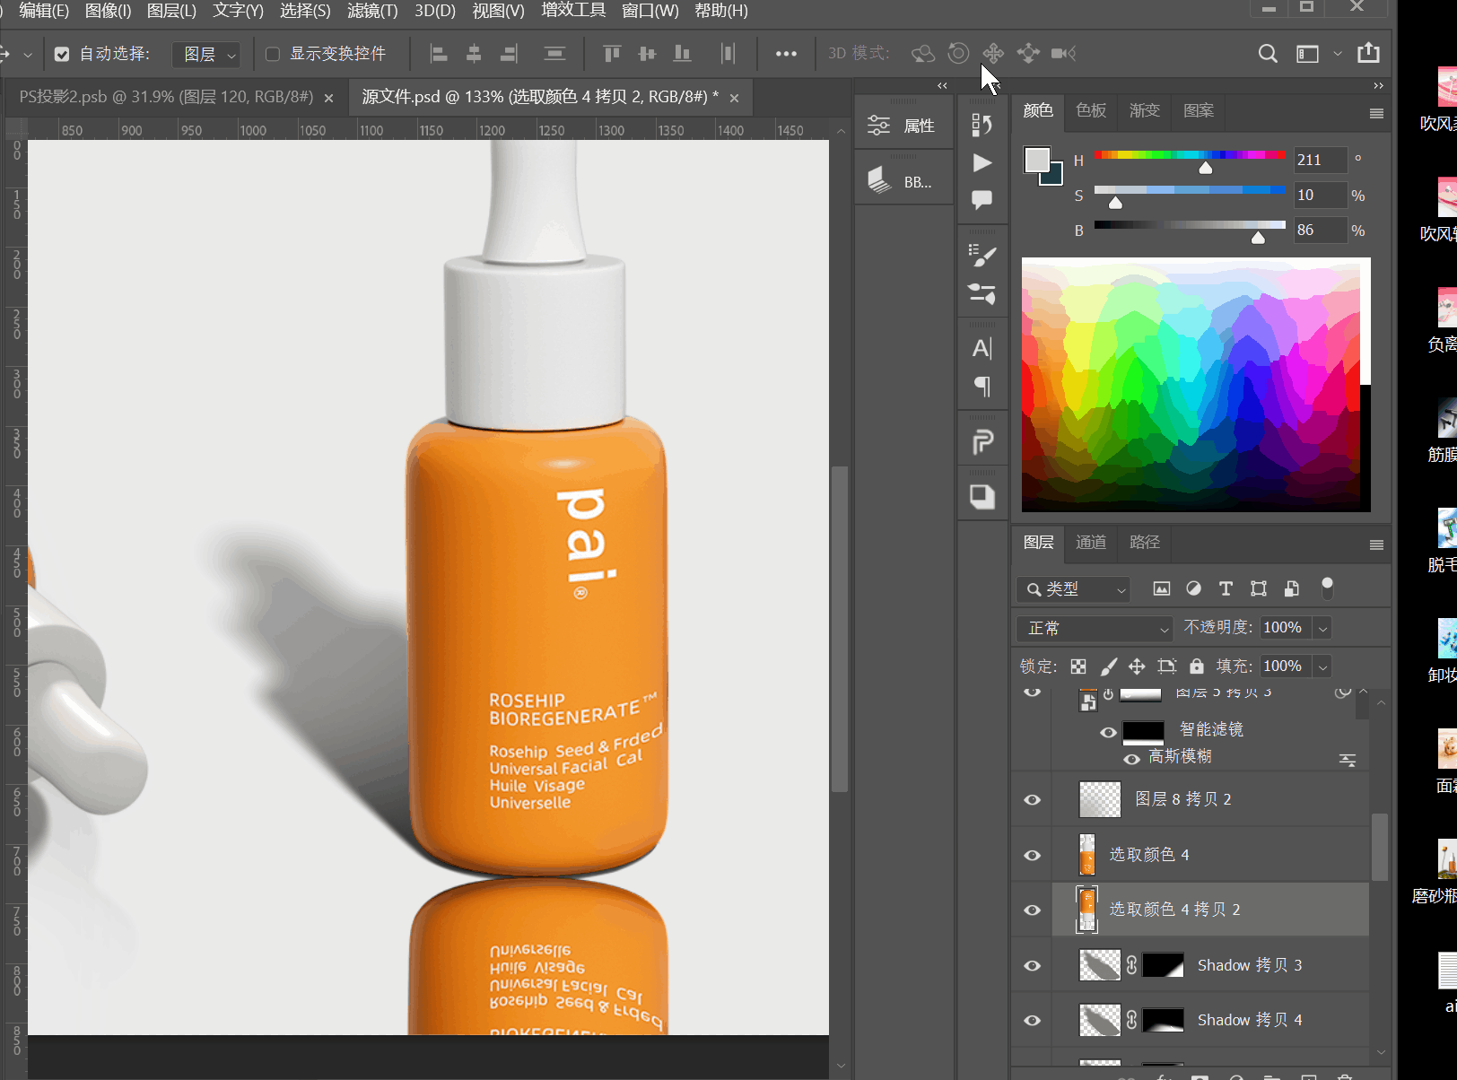Open the 图像(I) menu

click(108, 11)
